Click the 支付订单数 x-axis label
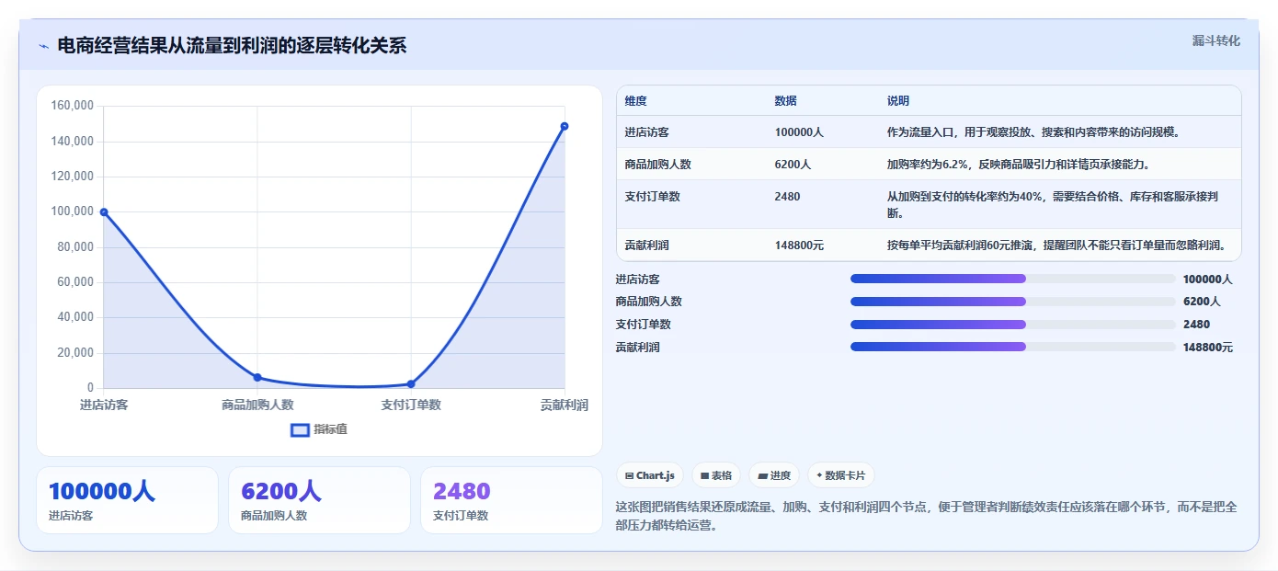The image size is (1278, 571). pos(411,405)
